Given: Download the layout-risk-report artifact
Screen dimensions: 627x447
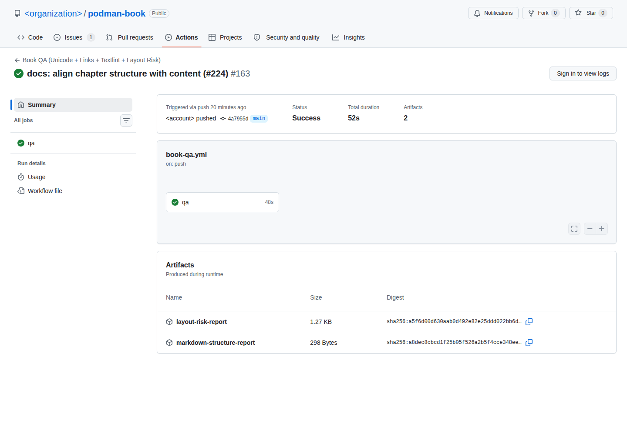Looking at the screenshot, I should [x=202, y=322].
